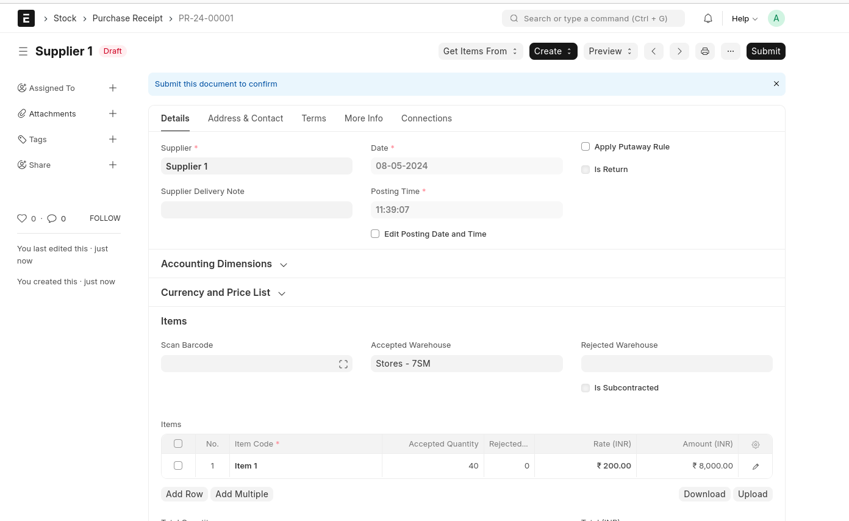This screenshot has height=521, width=849.
Task: Switch to Address & Contact tab
Action: point(245,118)
